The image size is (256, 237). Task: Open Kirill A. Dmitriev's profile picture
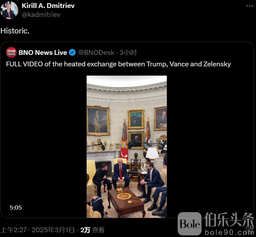click(9, 10)
